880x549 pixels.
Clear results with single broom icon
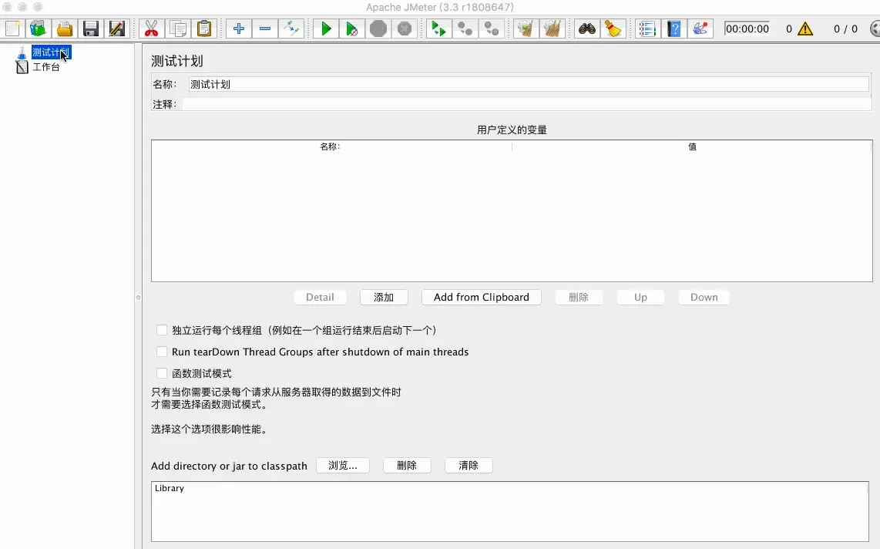point(526,29)
